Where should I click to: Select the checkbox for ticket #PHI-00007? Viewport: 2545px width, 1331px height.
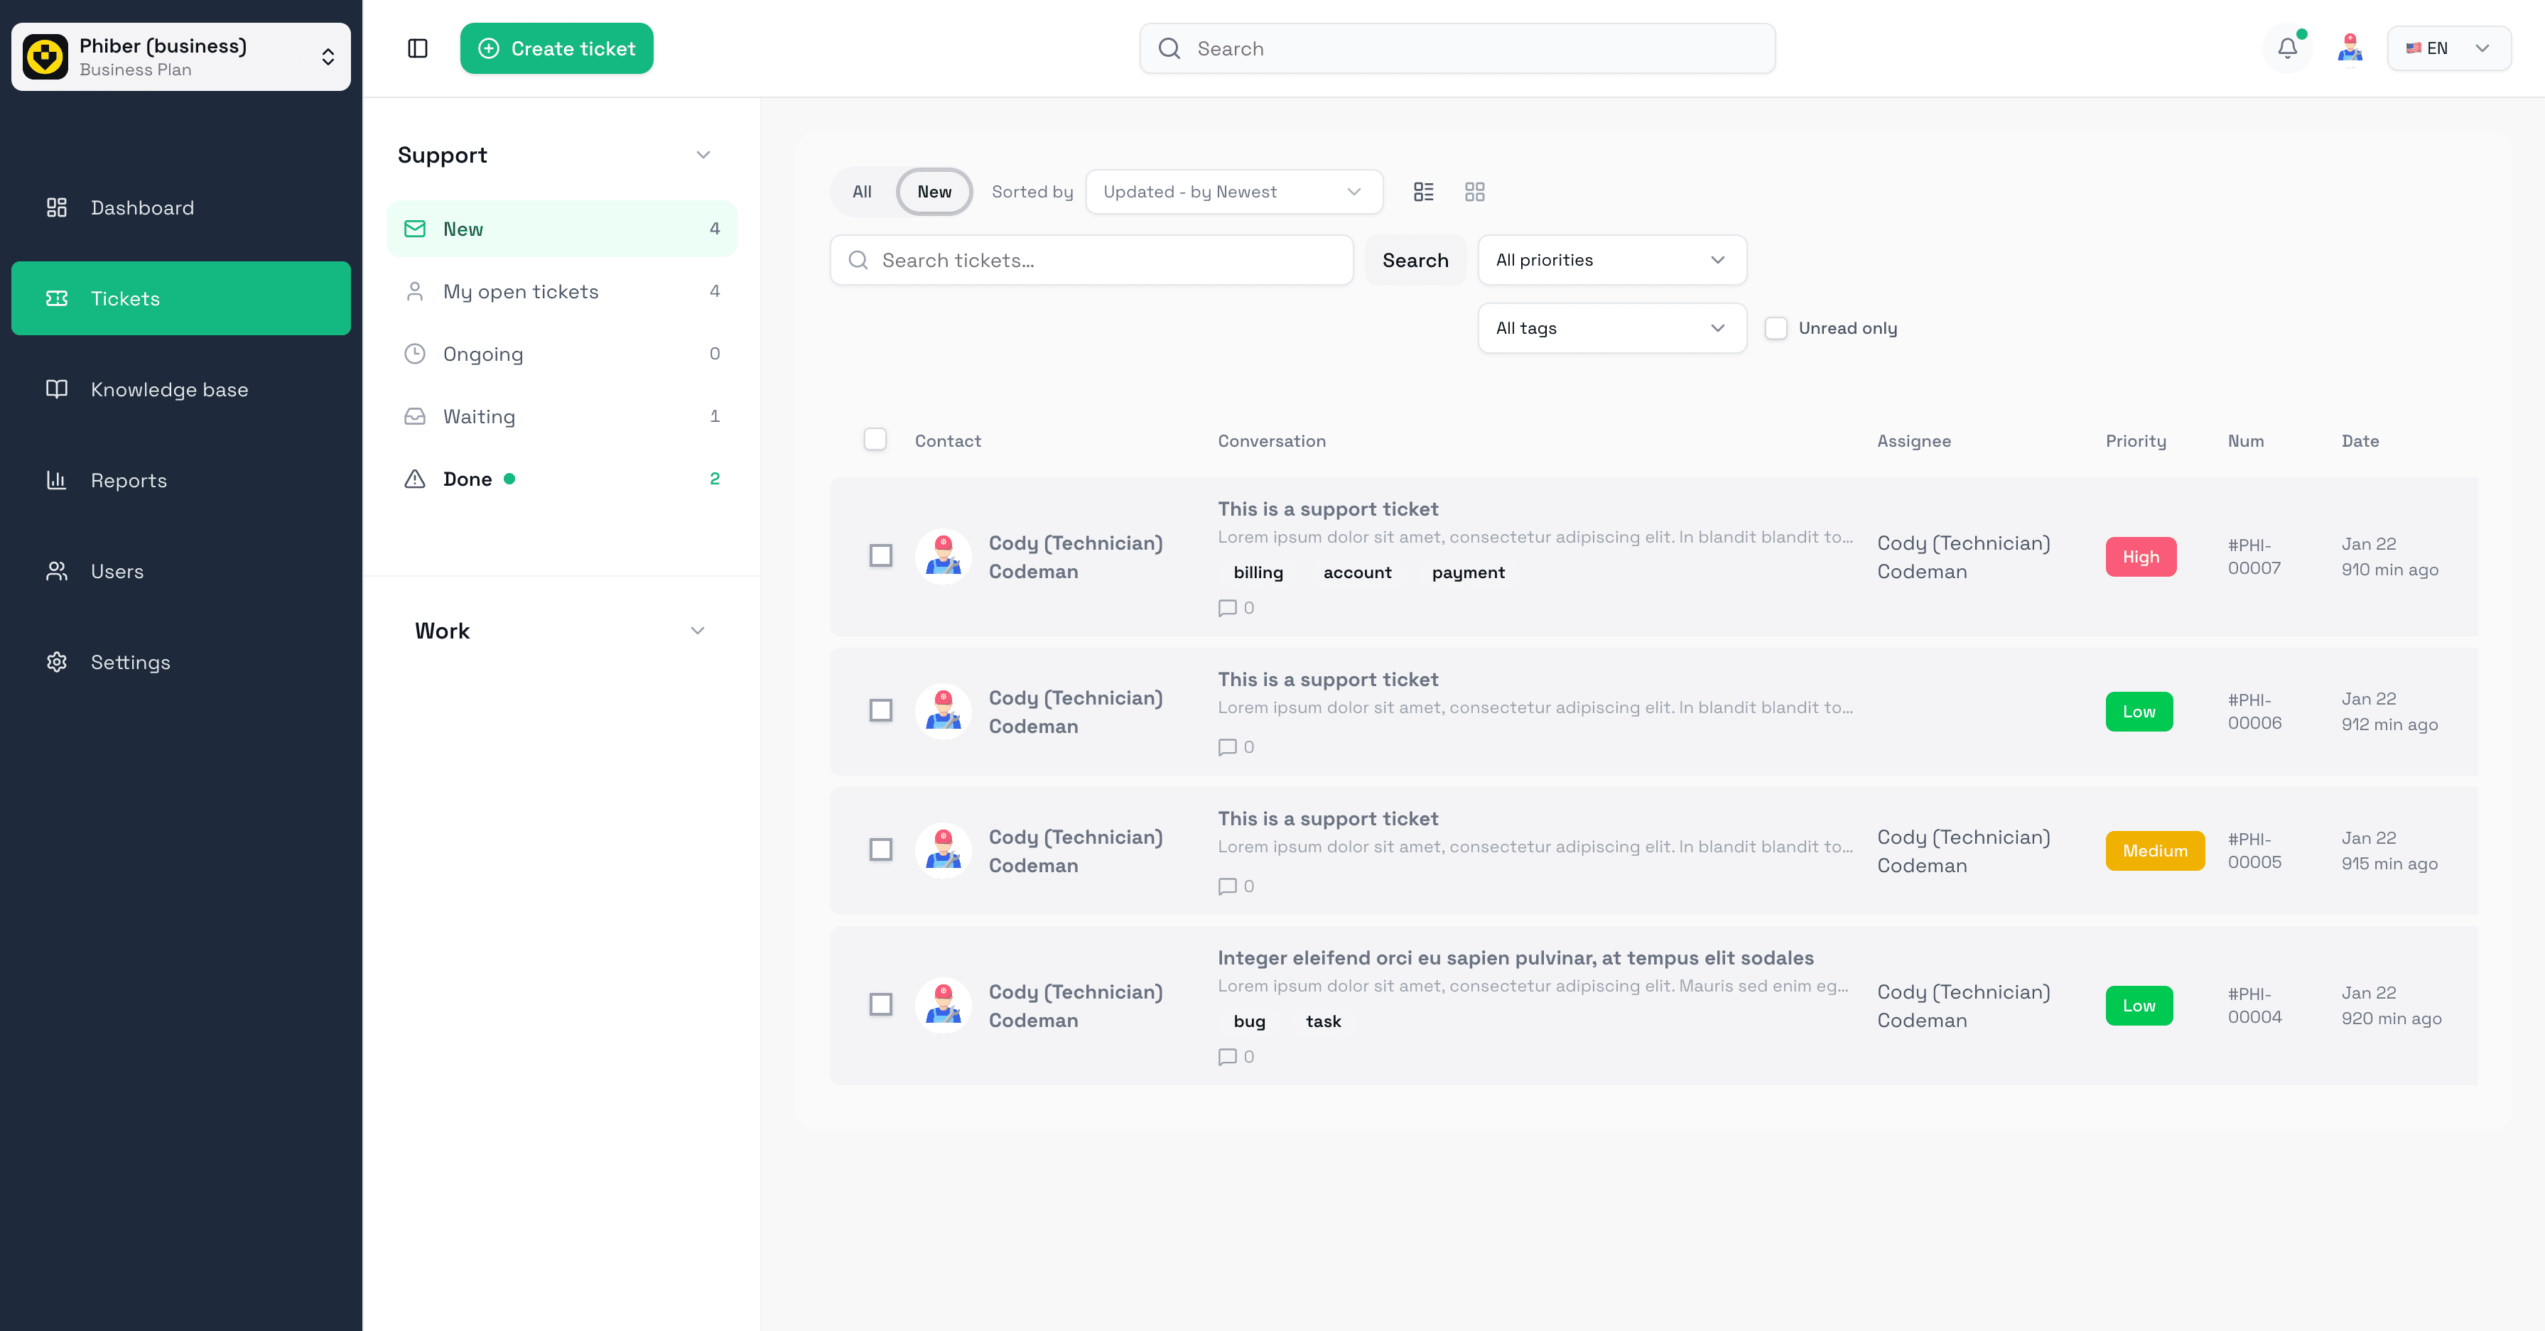tap(880, 556)
